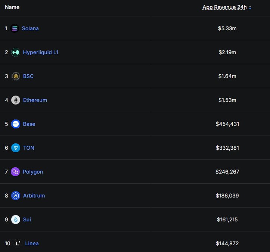The width and height of the screenshot is (270, 252).
Task: Click Solana's $5.33m revenue value
Action: tap(227, 28)
